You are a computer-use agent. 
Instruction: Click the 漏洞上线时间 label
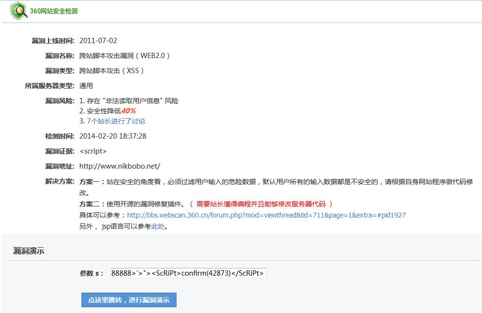(x=53, y=41)
